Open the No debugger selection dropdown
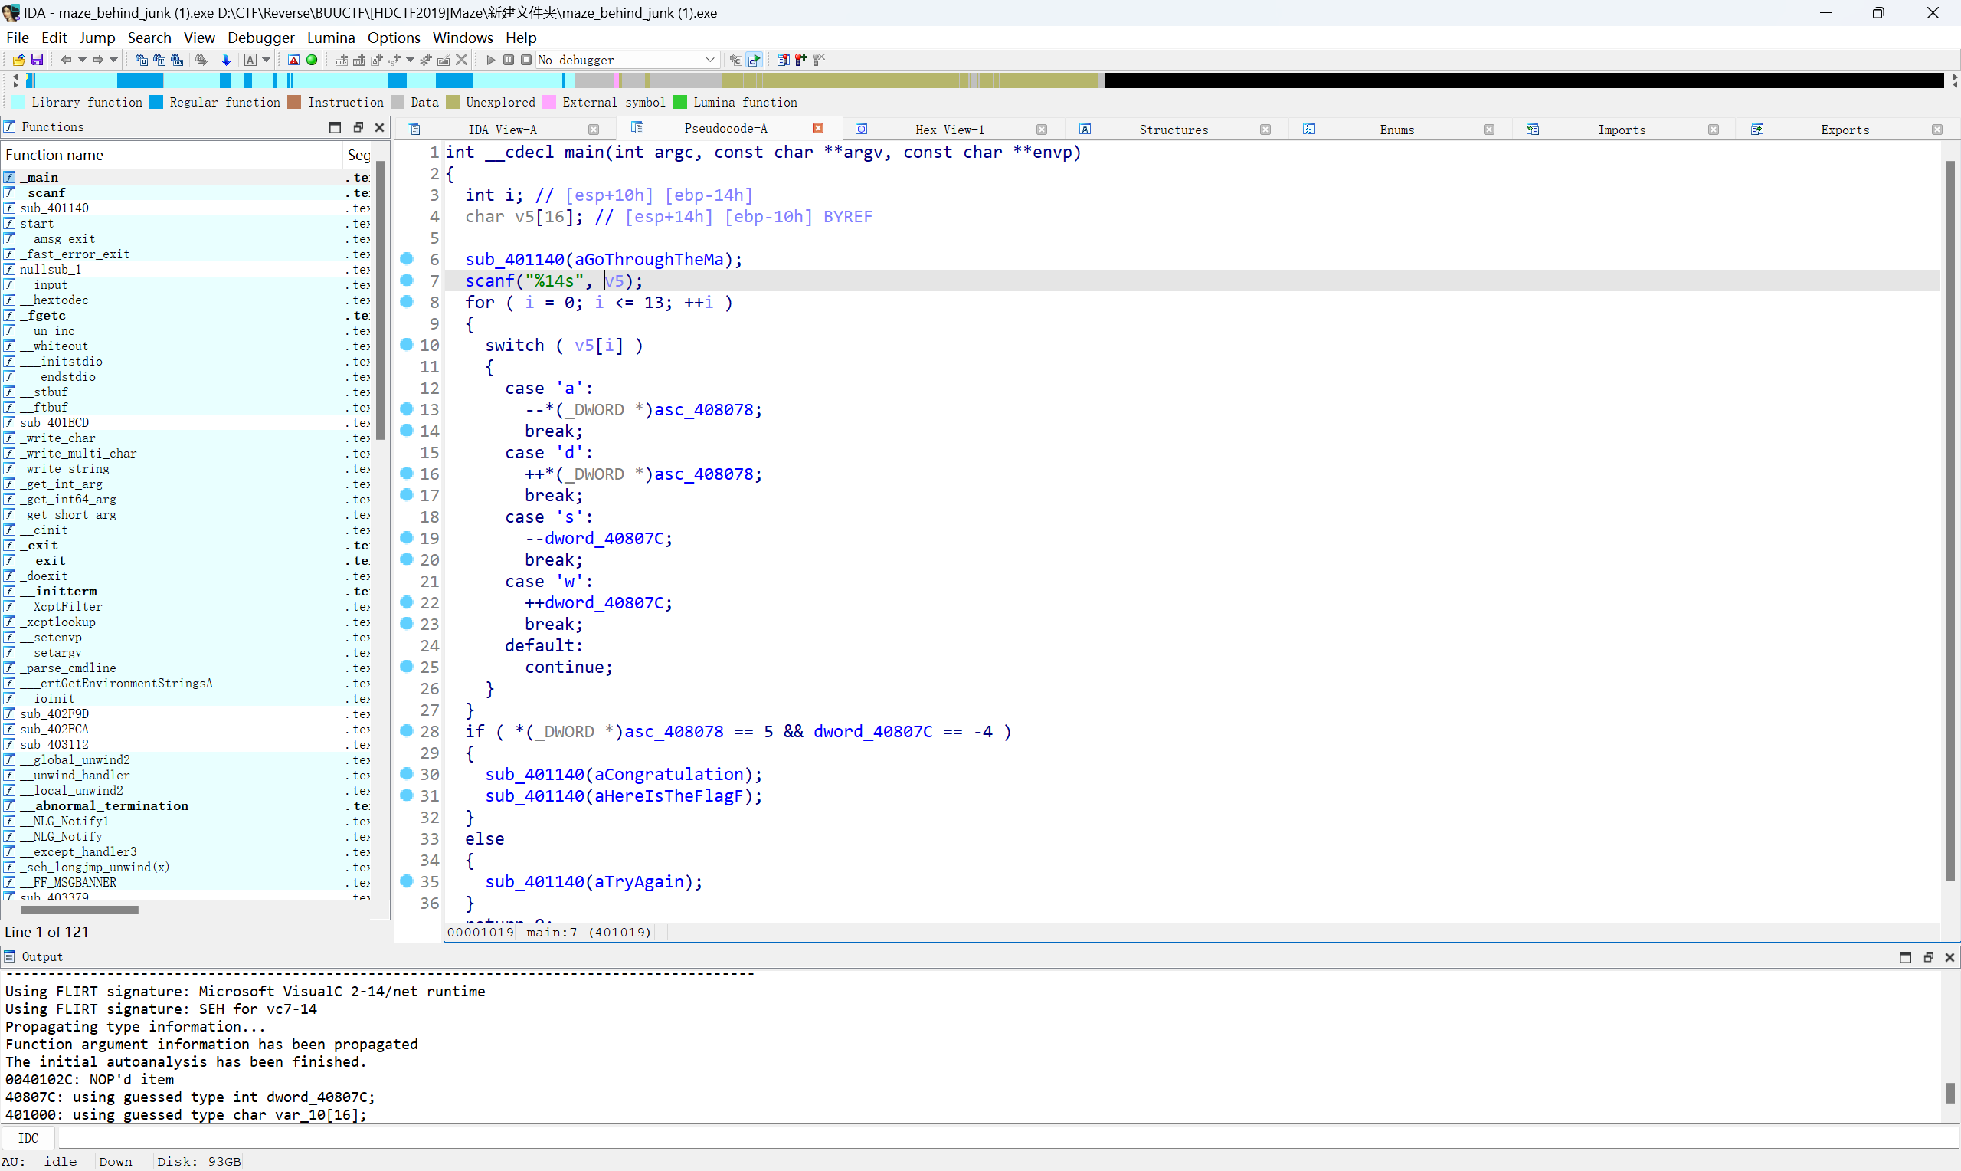The width and height of the screenshot is (1961, 1171). pos(627,60)
